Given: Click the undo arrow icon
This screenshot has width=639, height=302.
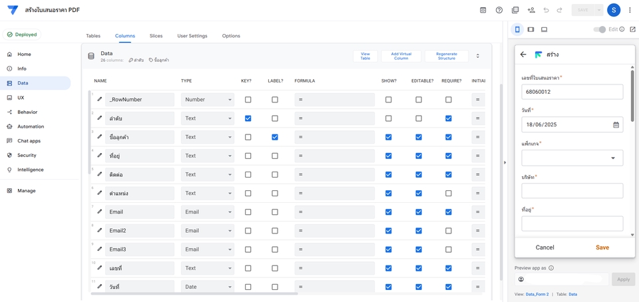Looking at the screenshot, I should pos(546,10).
